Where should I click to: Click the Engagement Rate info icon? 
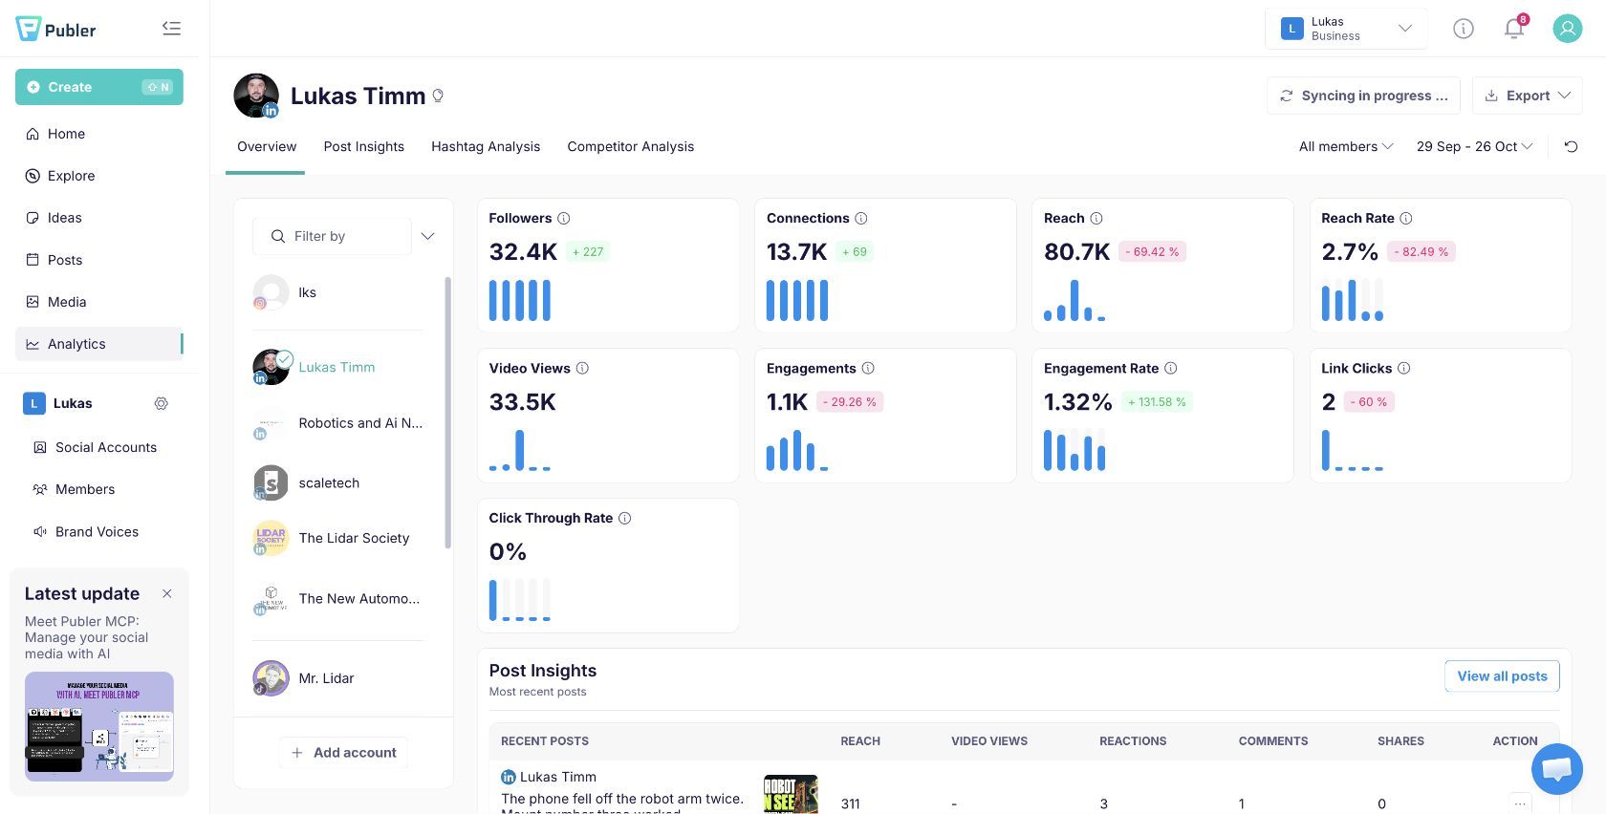[x=1171, y=369]
